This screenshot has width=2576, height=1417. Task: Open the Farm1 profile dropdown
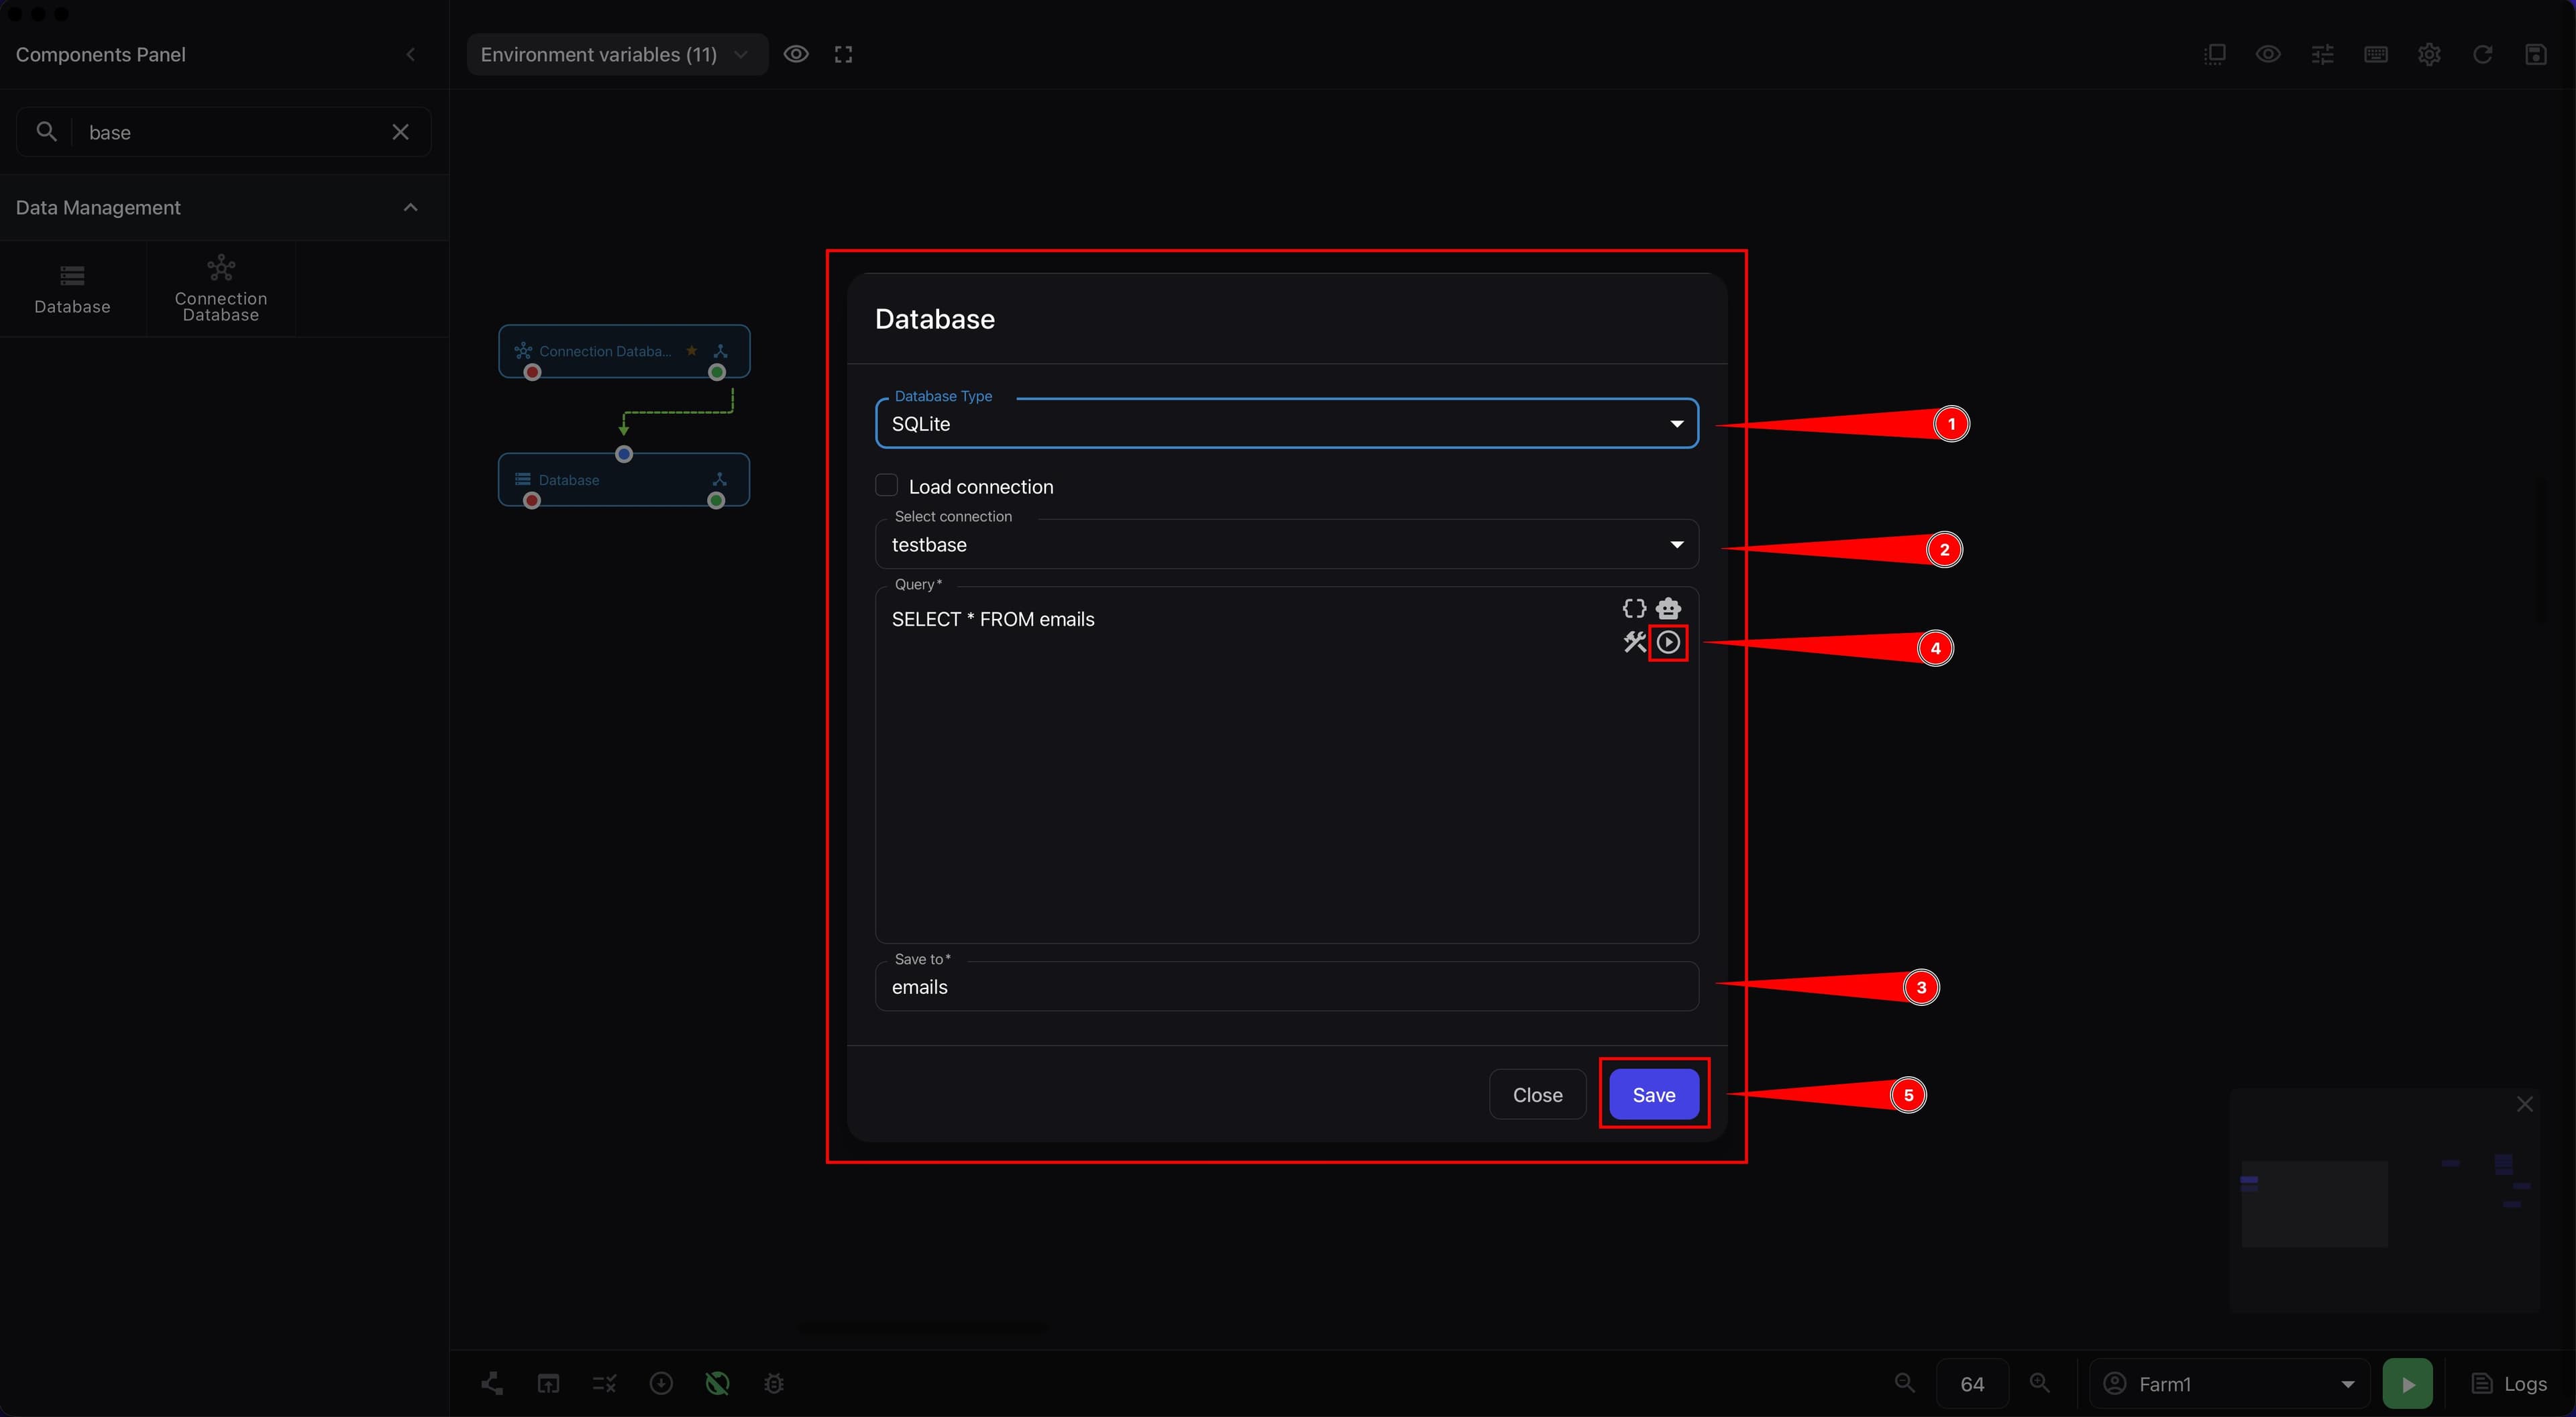click(2230, 1384)
